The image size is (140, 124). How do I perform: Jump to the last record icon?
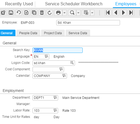[131, 13]
